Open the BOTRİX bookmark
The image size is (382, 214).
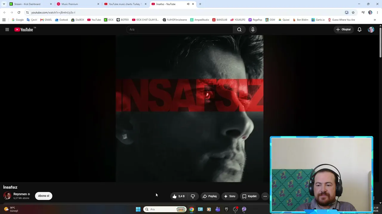123,20
